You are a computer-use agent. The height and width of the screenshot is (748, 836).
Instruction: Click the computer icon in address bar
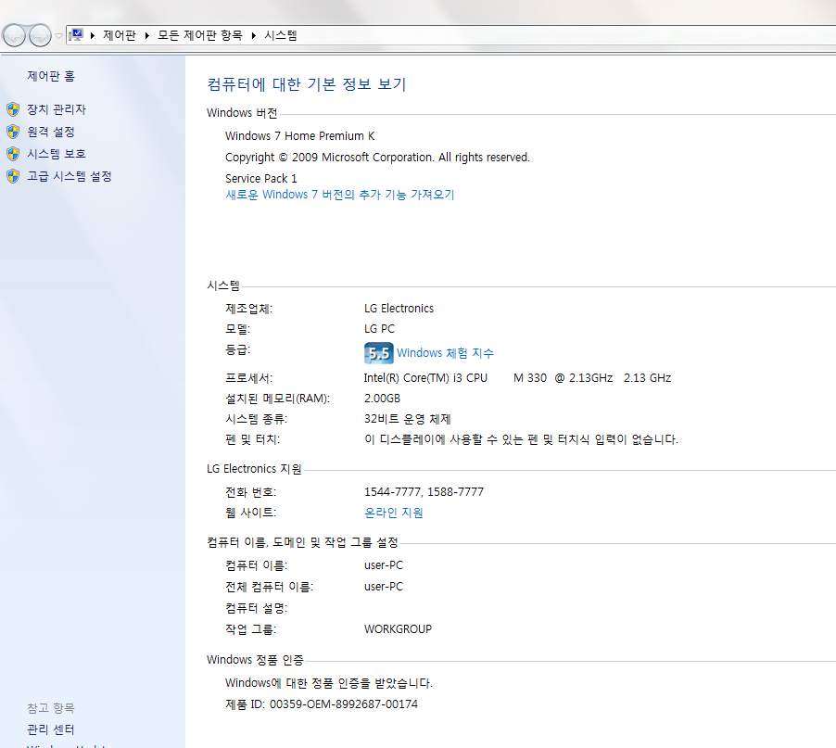tap(77, 35)
